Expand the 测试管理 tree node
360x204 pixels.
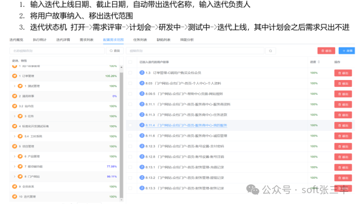pyautogui.click(x=14, y=86)
